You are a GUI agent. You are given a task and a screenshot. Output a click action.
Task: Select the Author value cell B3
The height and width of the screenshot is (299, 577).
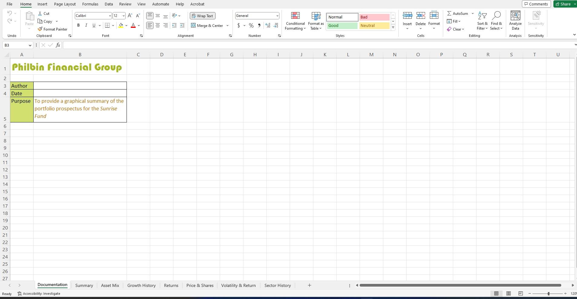tap(80, 86)
